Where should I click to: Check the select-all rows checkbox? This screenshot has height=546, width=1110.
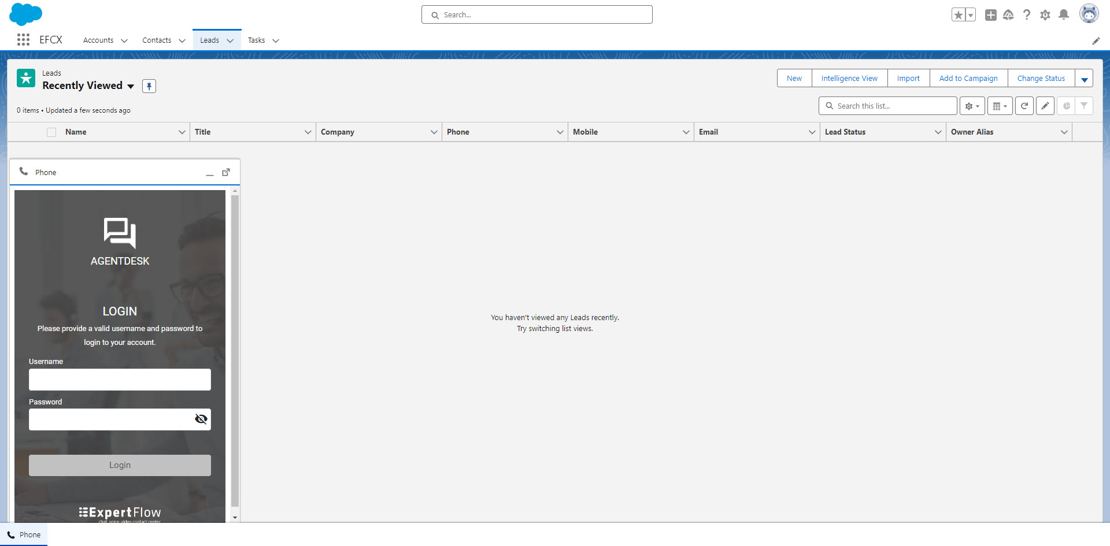51,132
